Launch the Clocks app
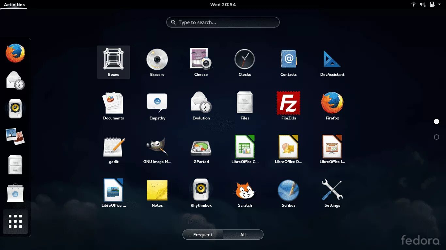Image resolution: width=446 pixels, height=250 pixels. (245, 62)
